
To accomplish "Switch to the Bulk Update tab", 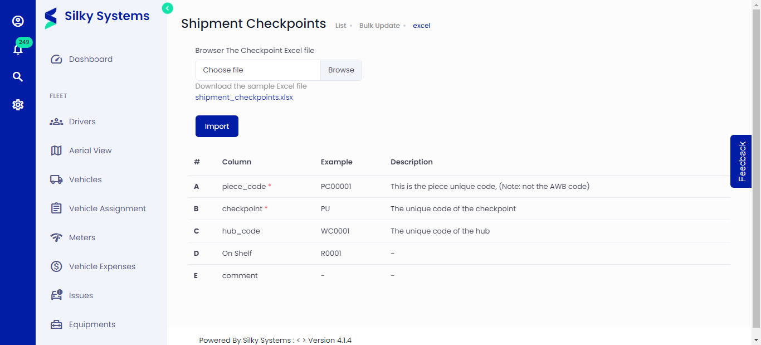I will coord(379,26).
